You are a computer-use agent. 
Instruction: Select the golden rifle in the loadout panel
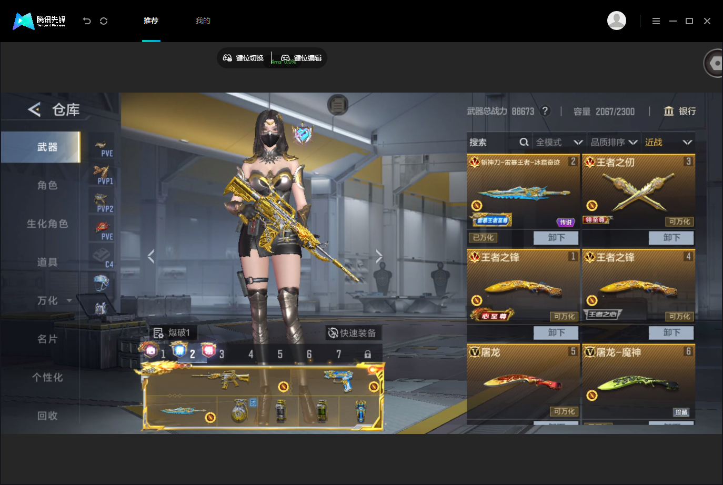tap(220, 378)
